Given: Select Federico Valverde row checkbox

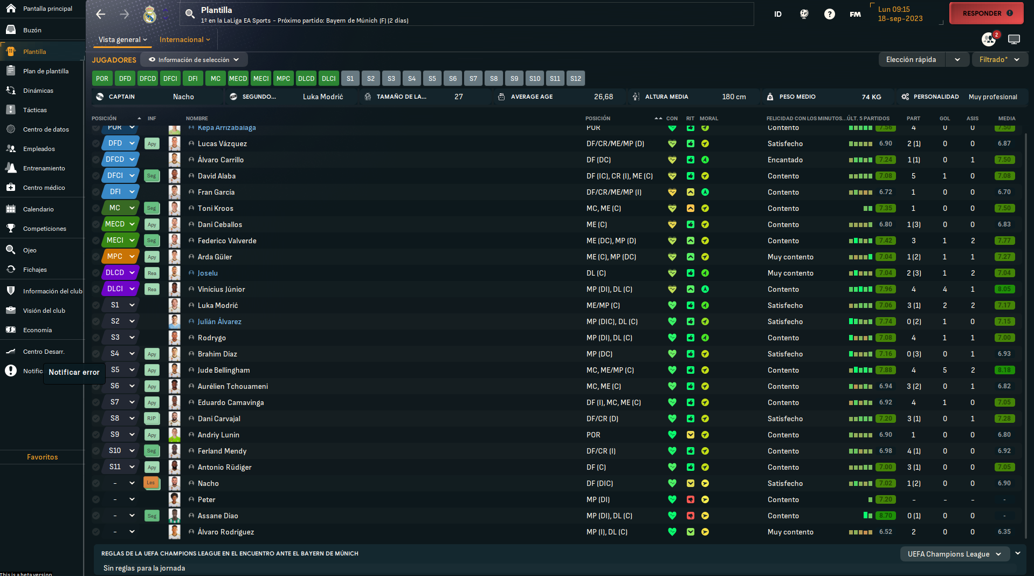Looking at the screenshot, I should coord(96,241).
